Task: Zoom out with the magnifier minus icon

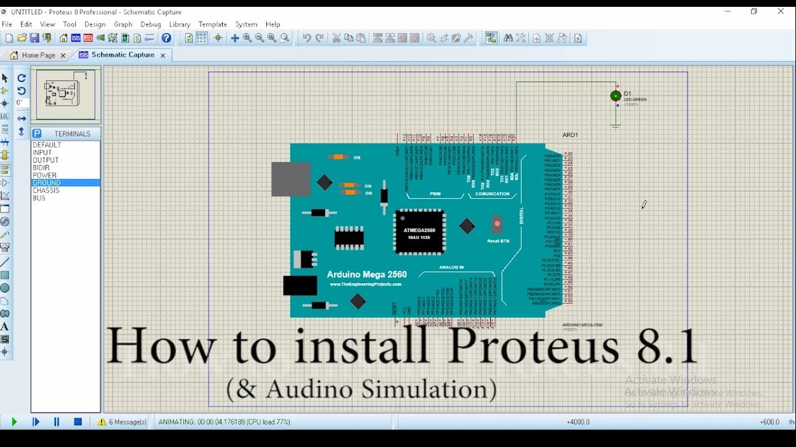Action: (x=259, y=38)
